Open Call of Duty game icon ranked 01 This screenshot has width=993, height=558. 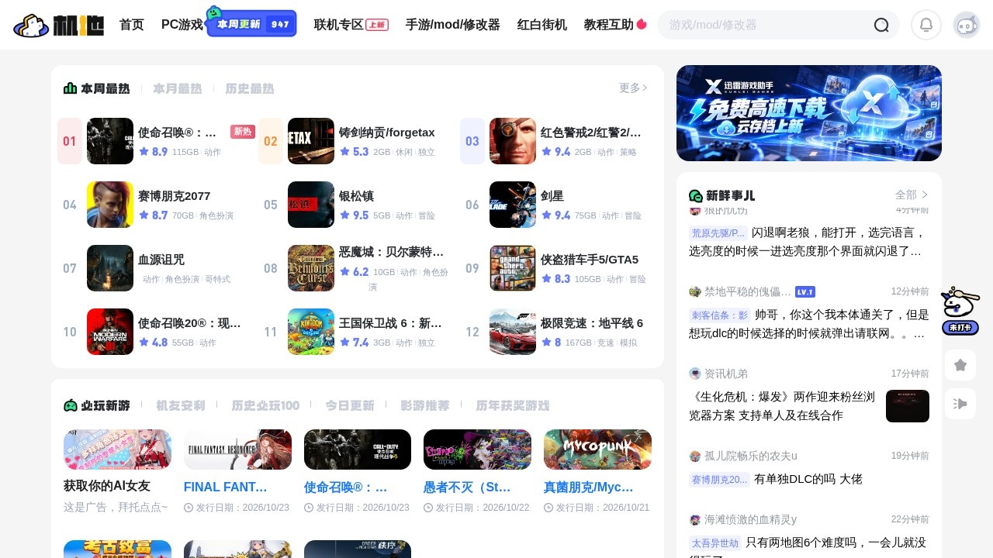coord(110,141)
